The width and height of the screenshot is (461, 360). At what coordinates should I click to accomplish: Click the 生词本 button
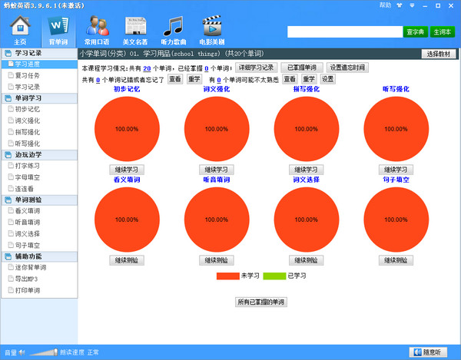[x=443, y=31]
